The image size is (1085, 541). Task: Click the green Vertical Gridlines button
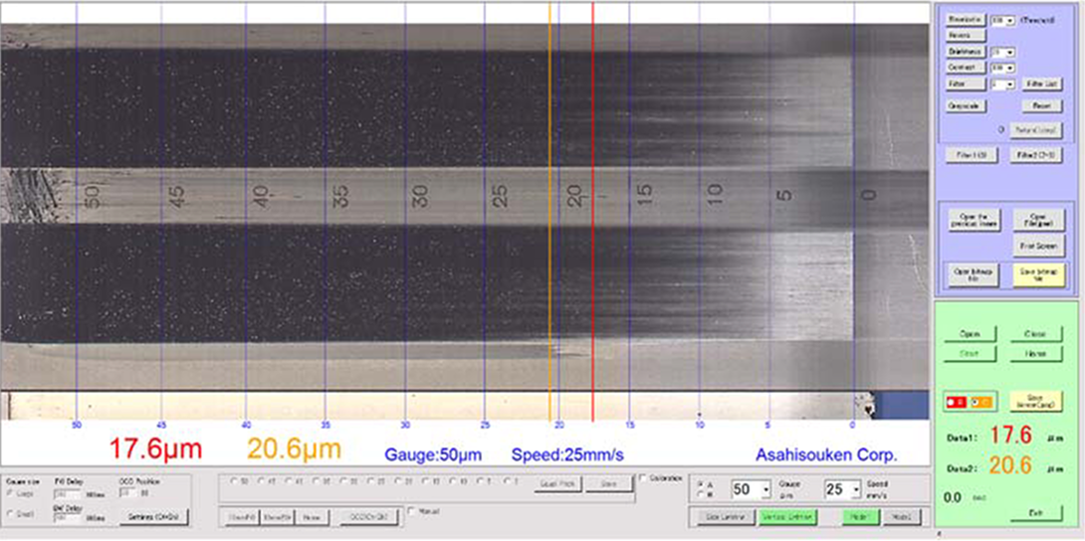click(787, 516)
